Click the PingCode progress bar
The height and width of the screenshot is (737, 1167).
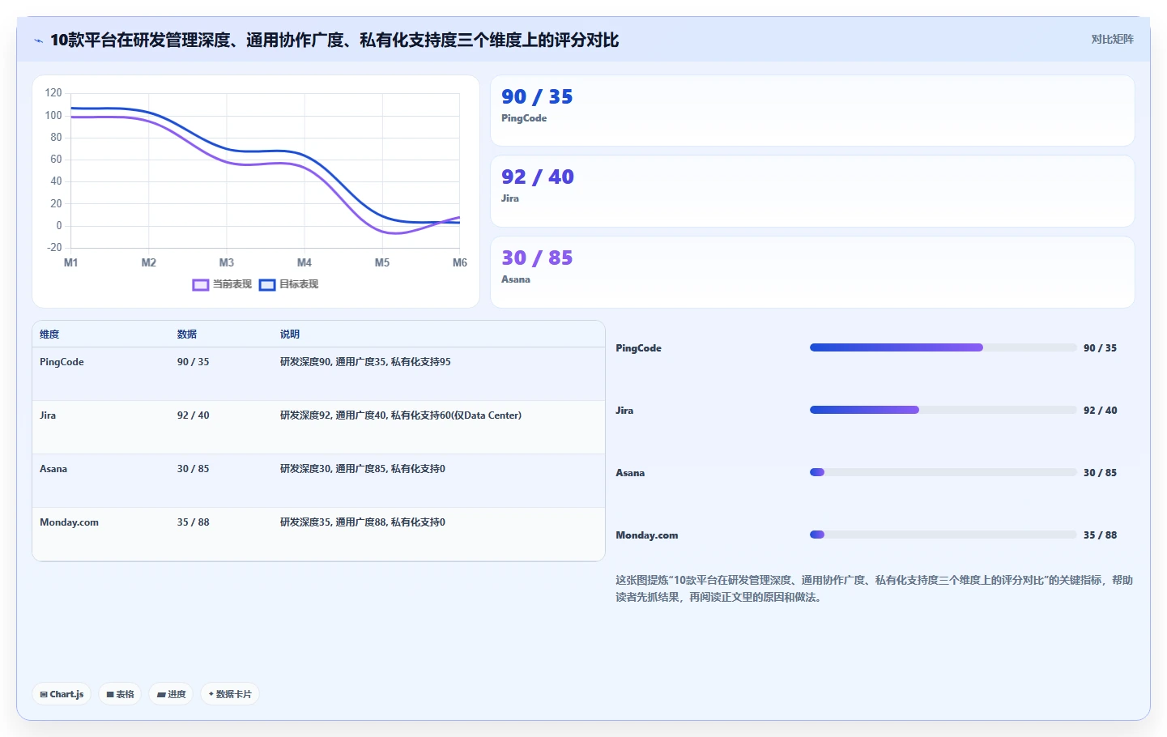click(943, 347)
